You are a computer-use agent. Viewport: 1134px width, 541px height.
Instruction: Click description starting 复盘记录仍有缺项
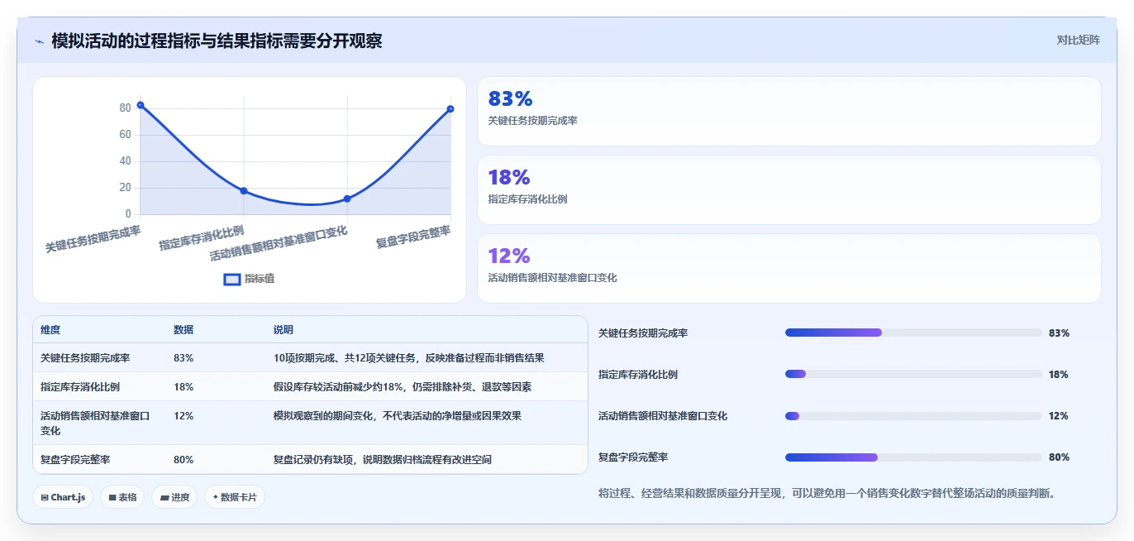click(383, 459)
